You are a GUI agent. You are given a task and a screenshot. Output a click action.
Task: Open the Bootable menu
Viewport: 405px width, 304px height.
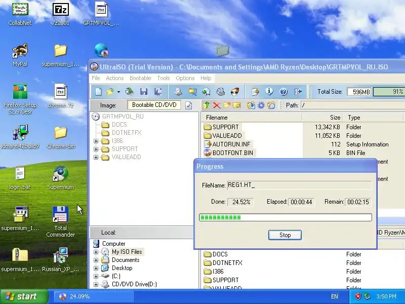[x=140, y=78]
